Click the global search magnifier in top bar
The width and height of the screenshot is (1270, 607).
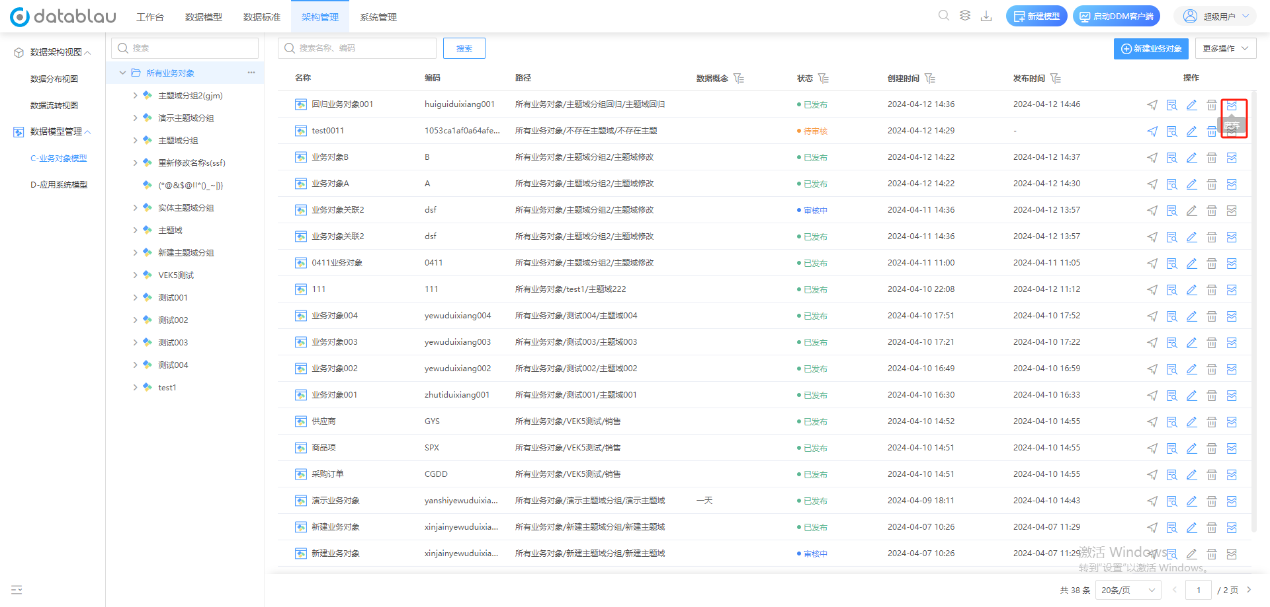pos(944,16)
